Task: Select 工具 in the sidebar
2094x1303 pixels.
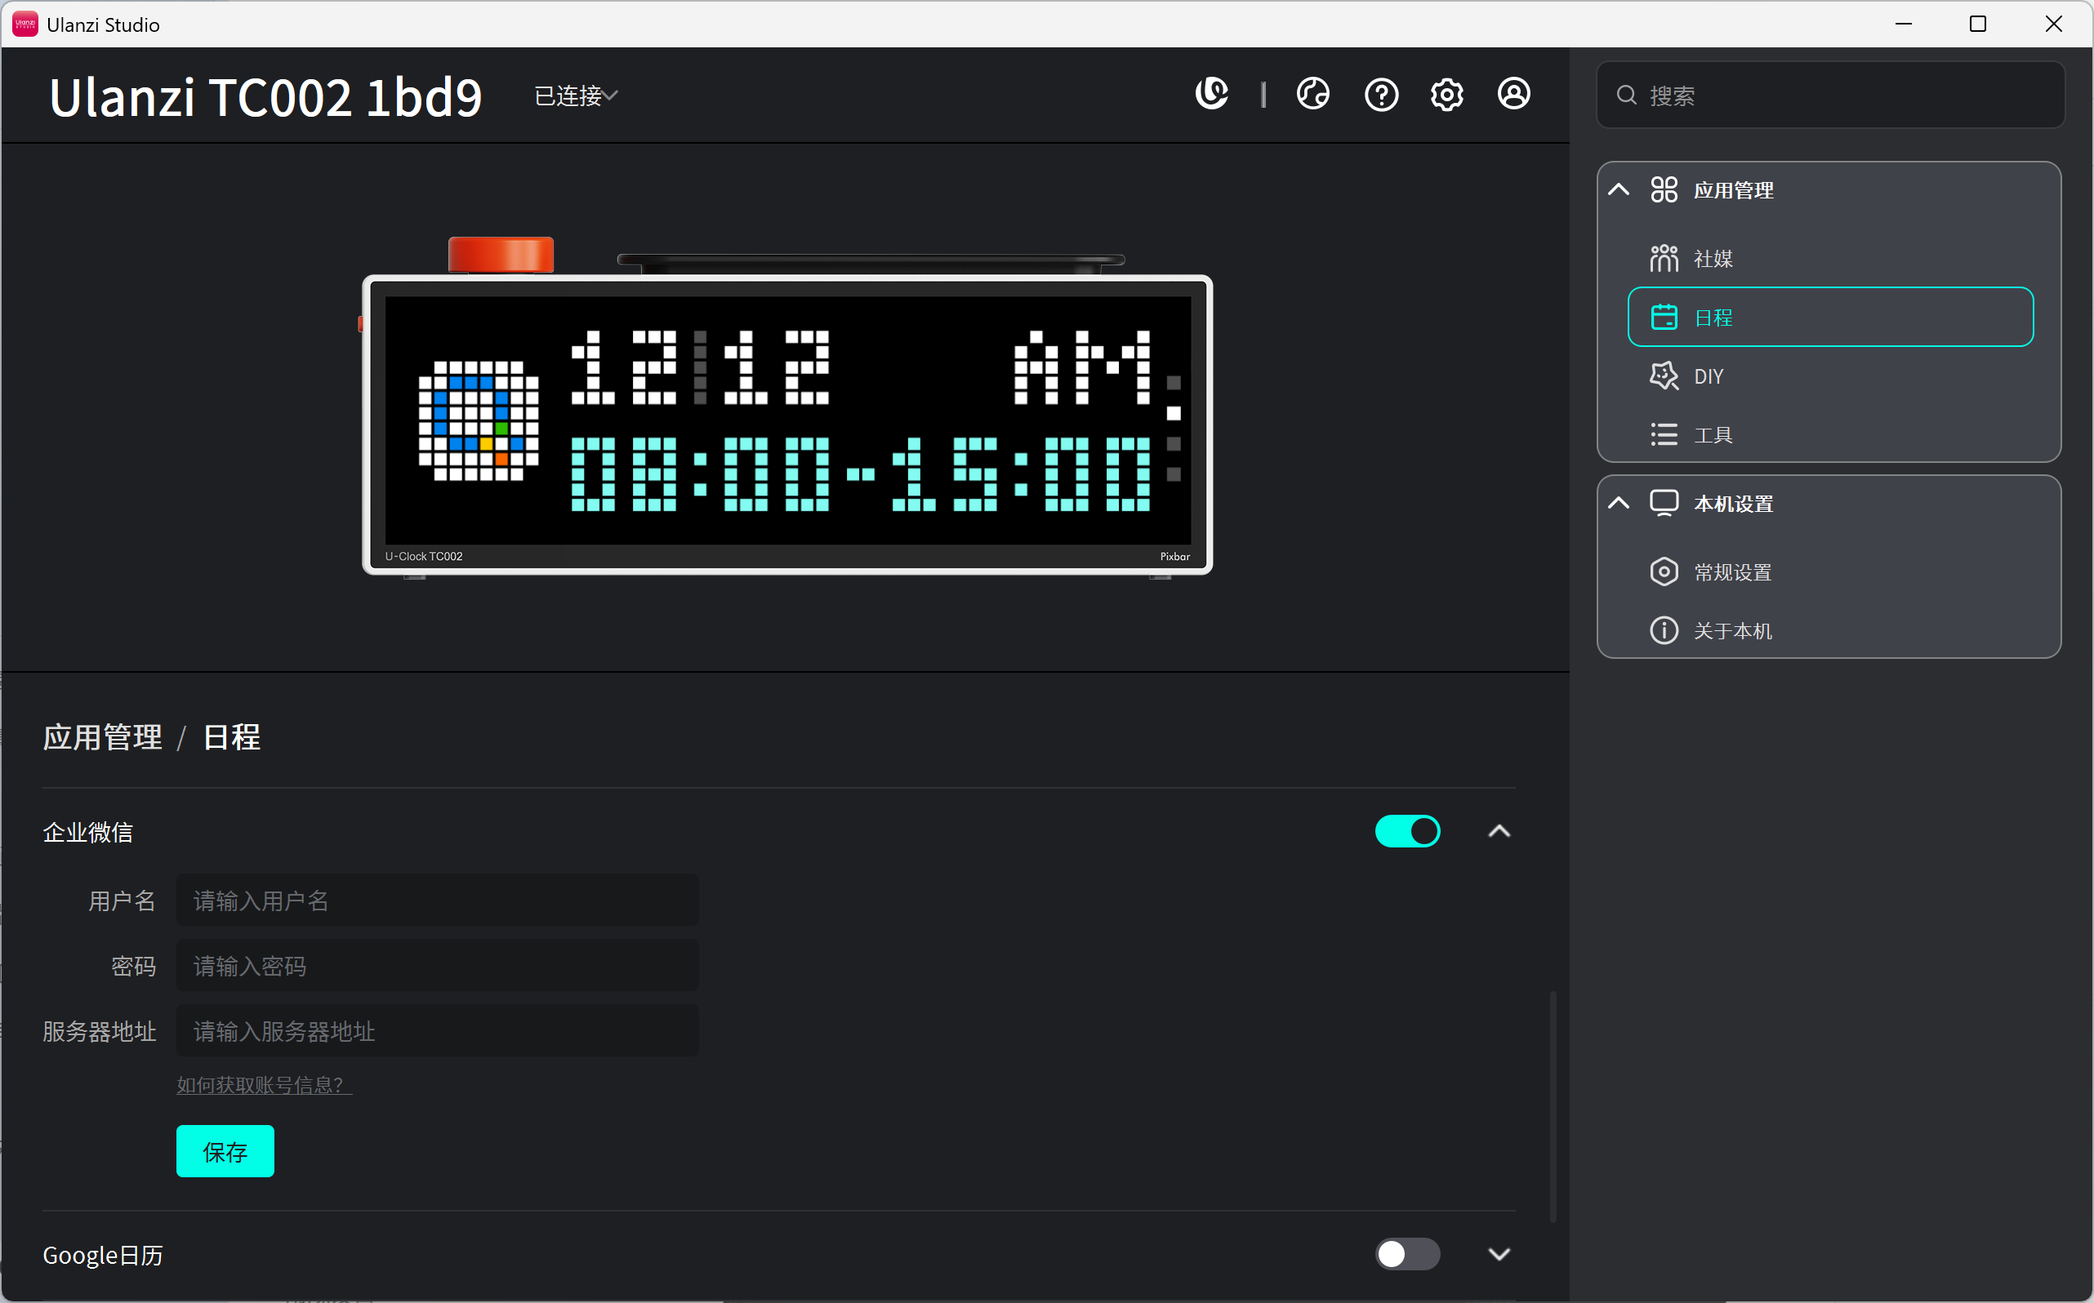Action: tap(1829, 434)
